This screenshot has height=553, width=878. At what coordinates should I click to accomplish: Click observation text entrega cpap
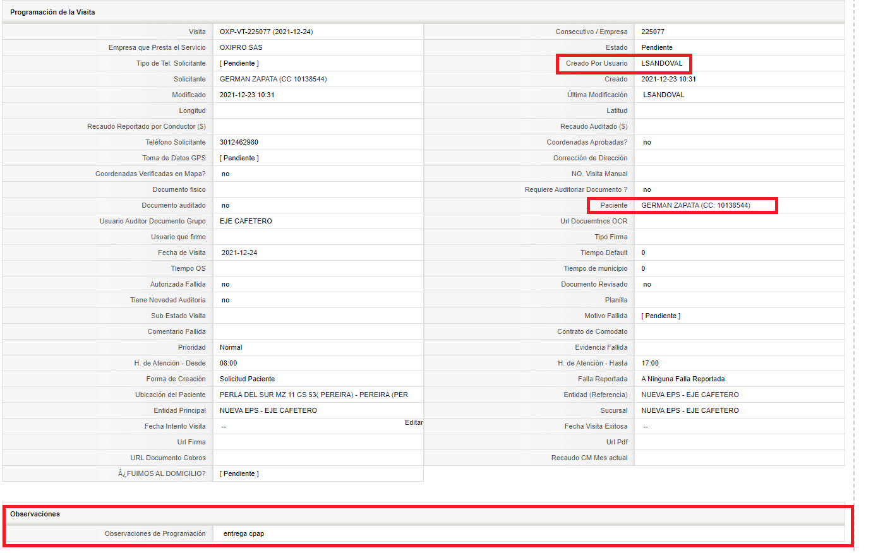(x=244, y=533)
